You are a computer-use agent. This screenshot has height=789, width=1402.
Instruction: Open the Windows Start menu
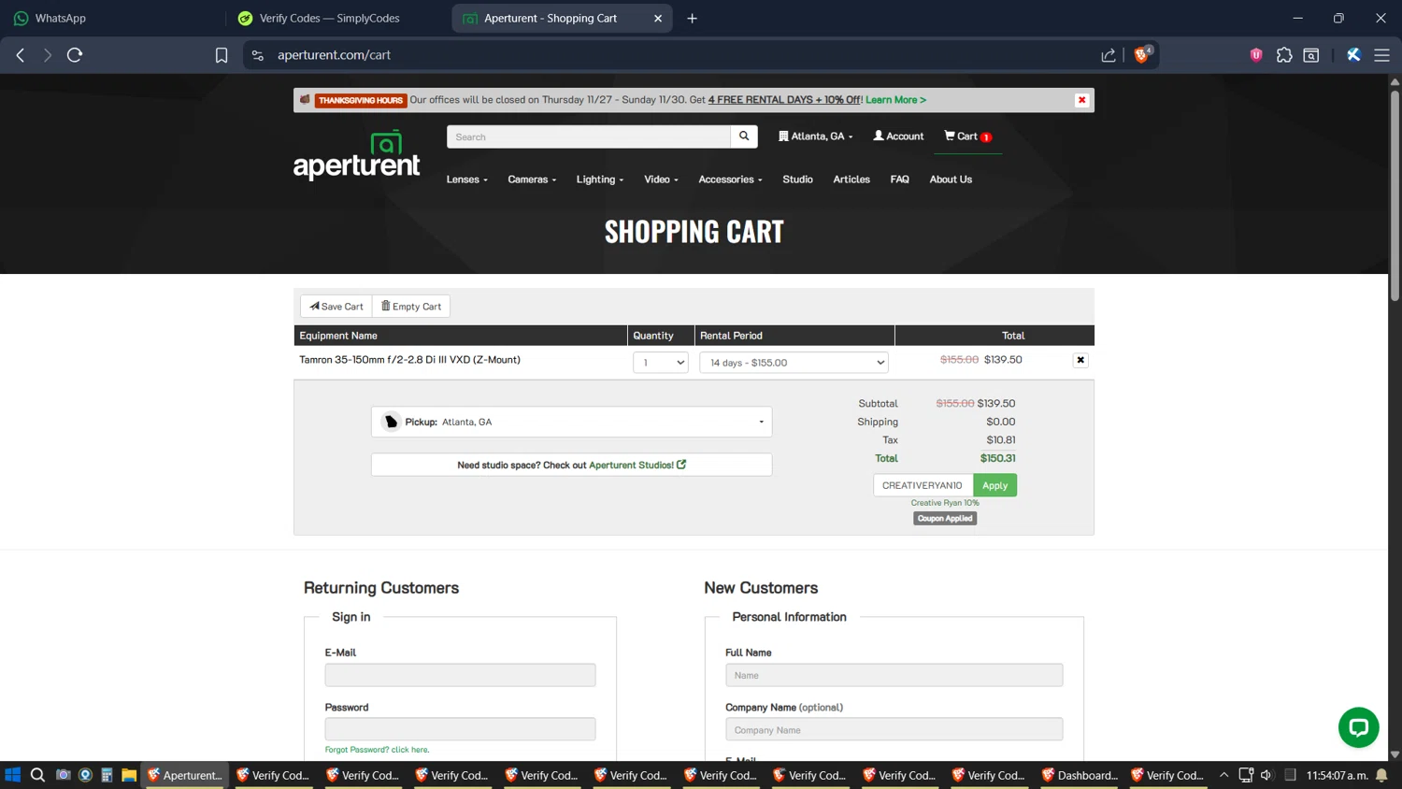point(13,775)
